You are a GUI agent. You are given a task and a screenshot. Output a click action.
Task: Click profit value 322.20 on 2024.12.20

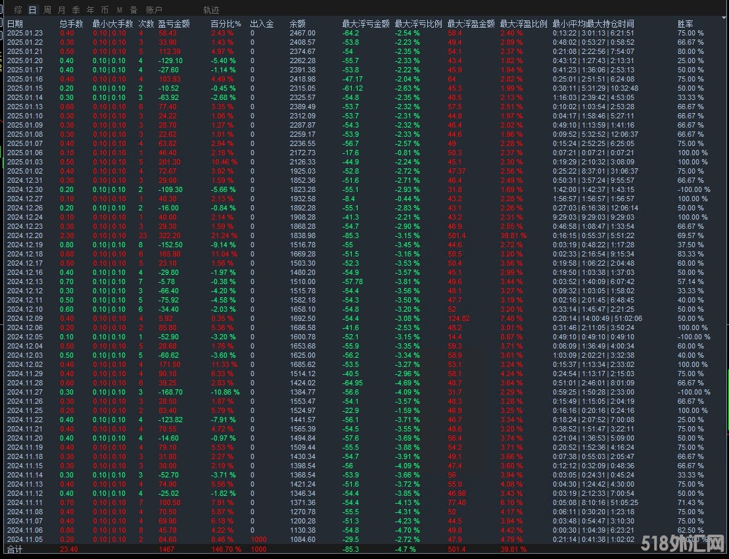(169, 236)
